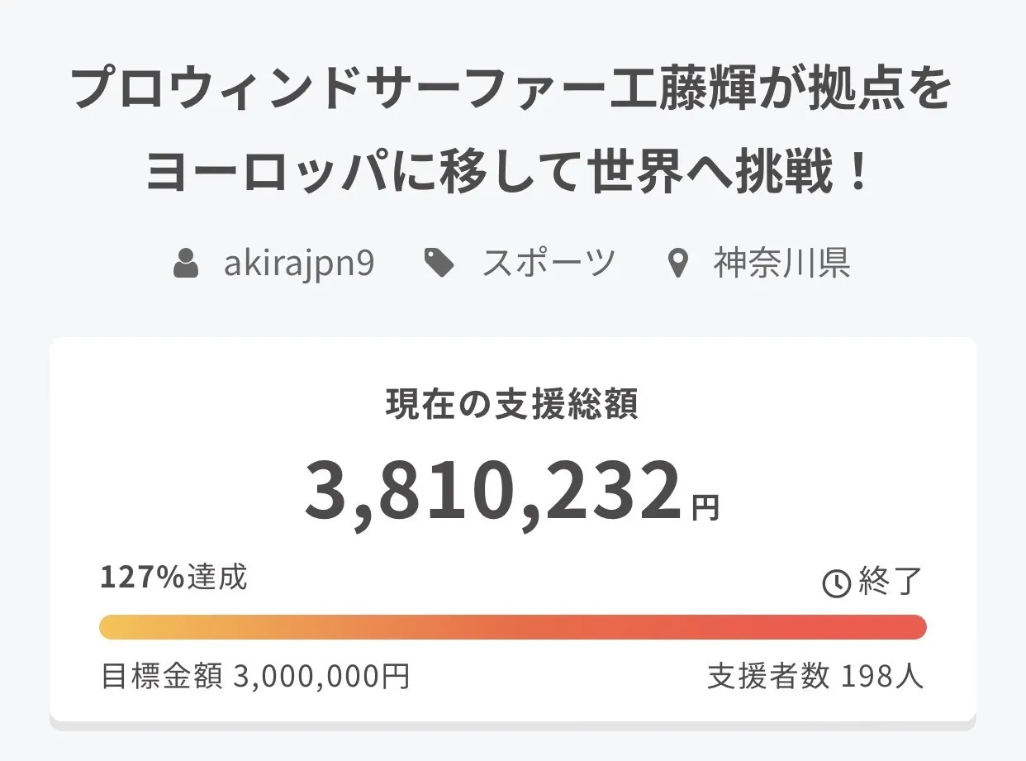Viewport: 1026px width, 761px height.
Task: Click the 目標金額 label
Action: pos(161,677)
